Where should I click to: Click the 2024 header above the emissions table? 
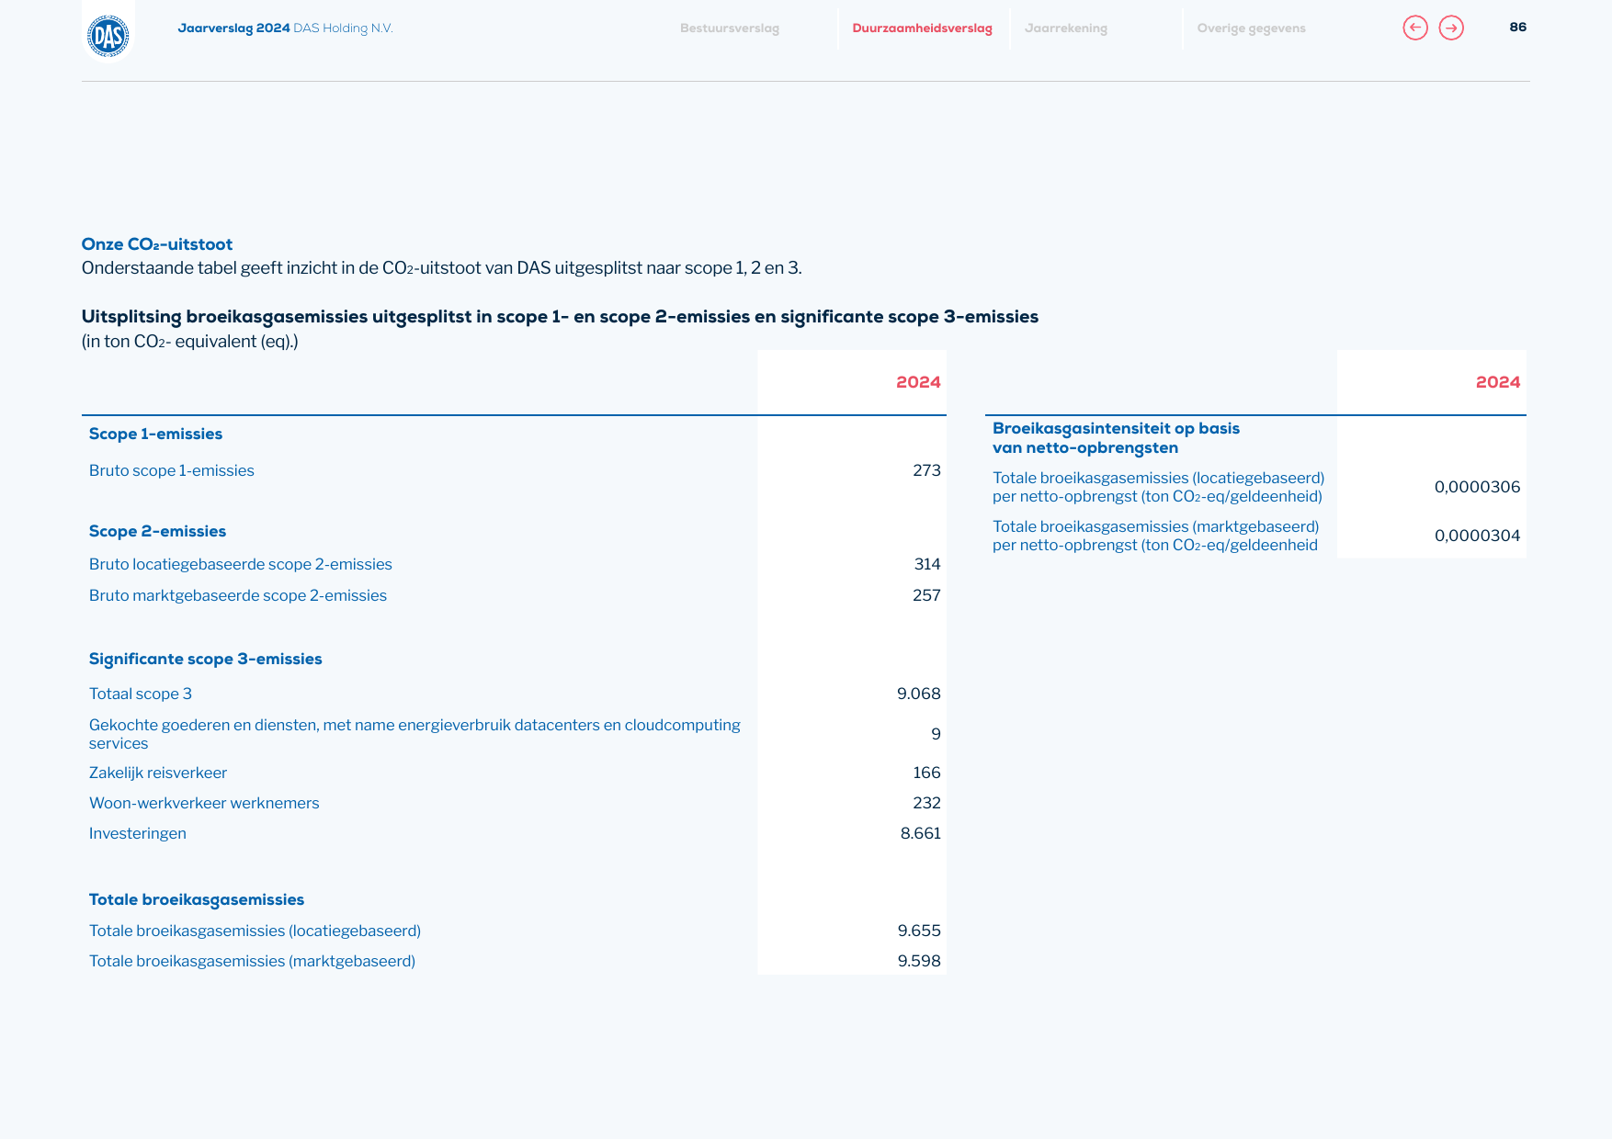pyautogui.click(x=918, y=382)
